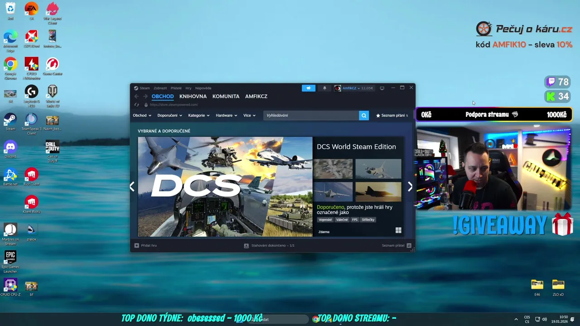Image resolution: width=580 pixels, height=326 pixels.
Task: Reload the Steam store page
Action: (x=136, y=105)
